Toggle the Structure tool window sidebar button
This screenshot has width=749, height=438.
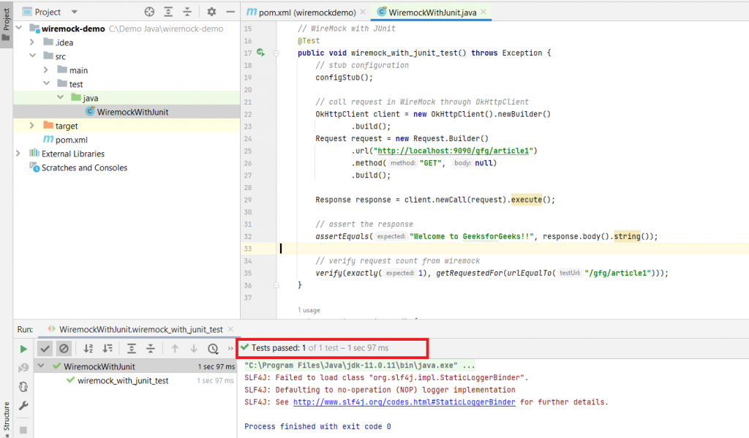(x=7, y=417)
